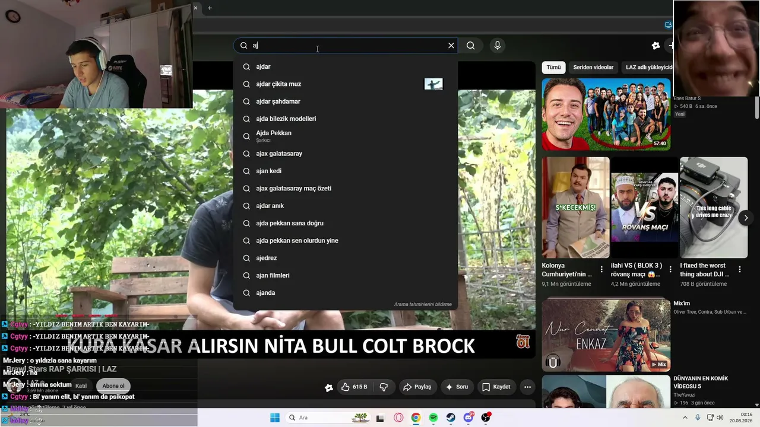Show next shorts with the right arrow
The height and width of the screenshot is (427, 760).
coord(746,218)
